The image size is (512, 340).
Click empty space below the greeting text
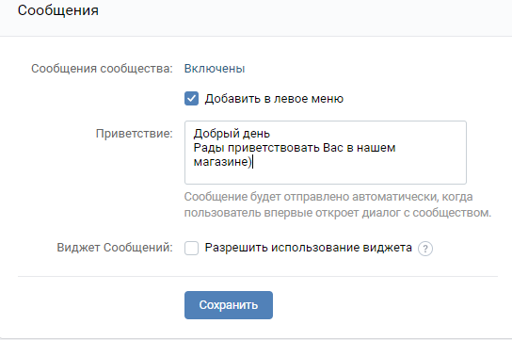tap(326, 176)
